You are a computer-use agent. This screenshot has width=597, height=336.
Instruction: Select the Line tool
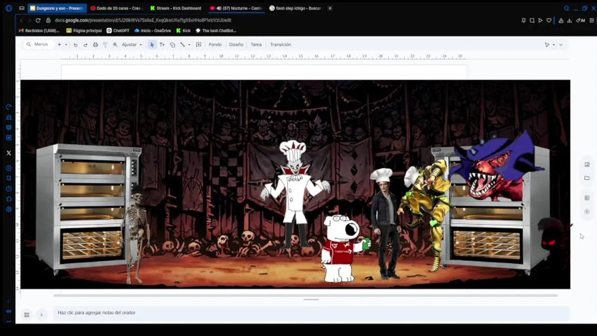tap(182, 45)
